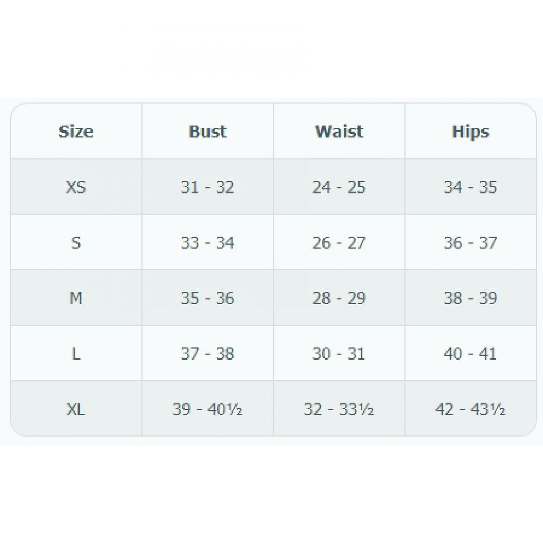
Task: Click the Waist column header
Action: pos(339,132)
